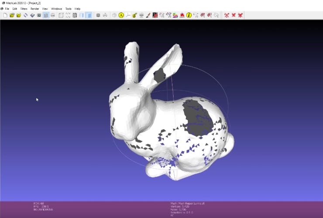Toggle the show axis icon
The width and height of the screenshot is (323, 218).
point(105,15)
